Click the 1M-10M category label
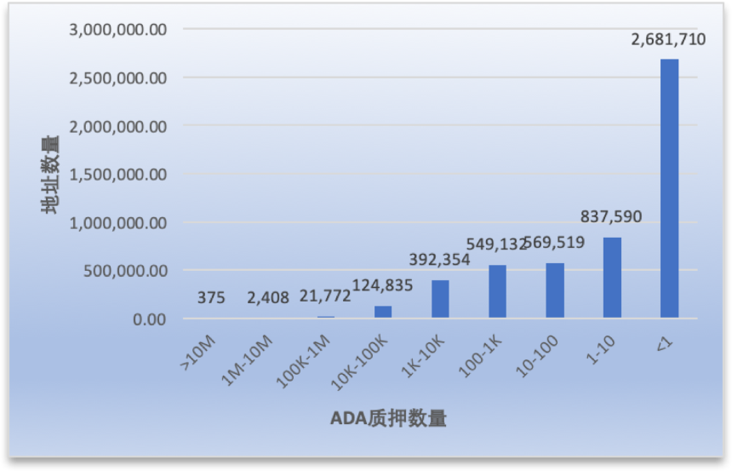This screenshot has width=732, height=471. pyautogui.click(x=247, y=360)
